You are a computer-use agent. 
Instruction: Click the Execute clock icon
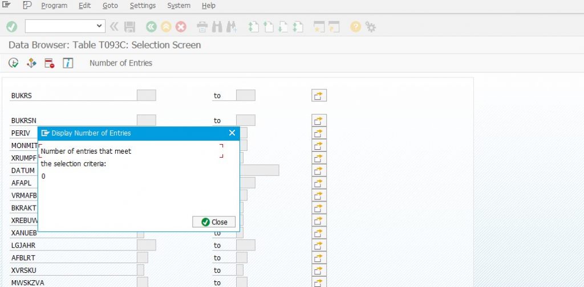pyautogui.click(x=14, y=63)
